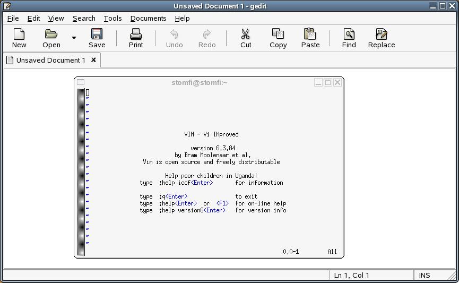
Task: Open the Tools menu
Action: 112,18
